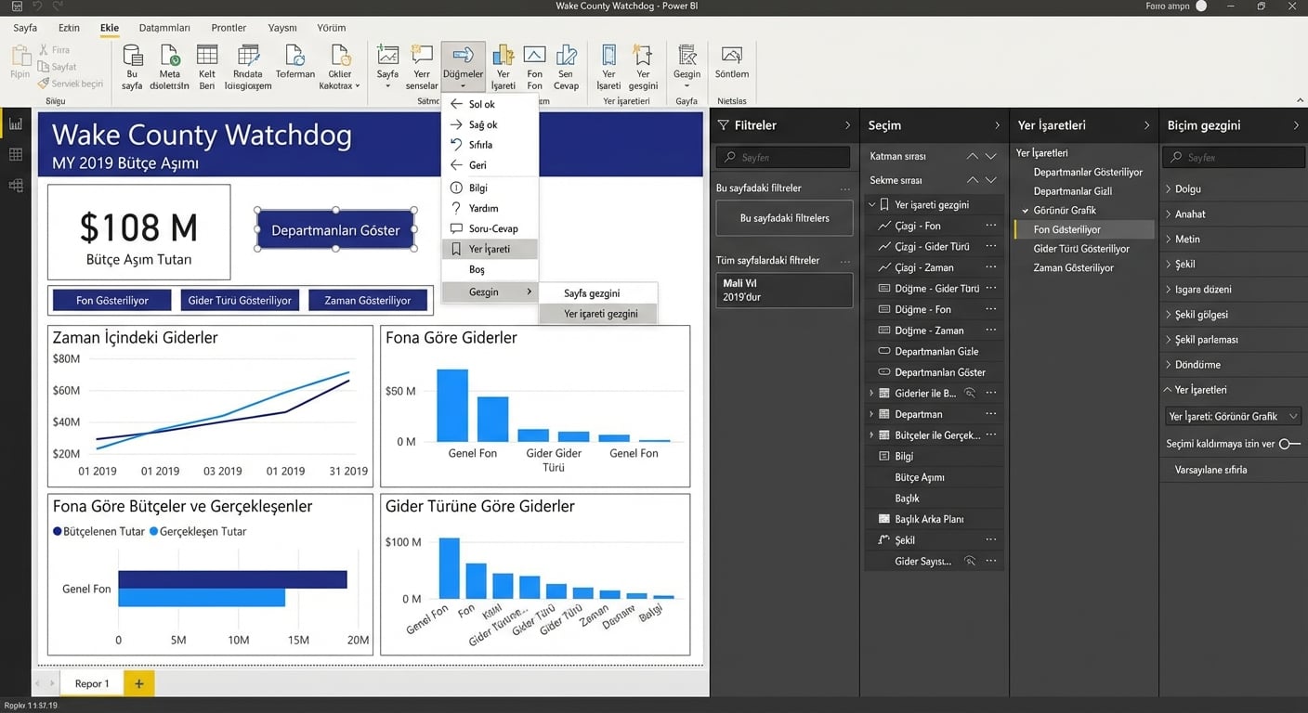Click the Departmanları Göster button
The image size is (1308, 713).
(335, 230)
